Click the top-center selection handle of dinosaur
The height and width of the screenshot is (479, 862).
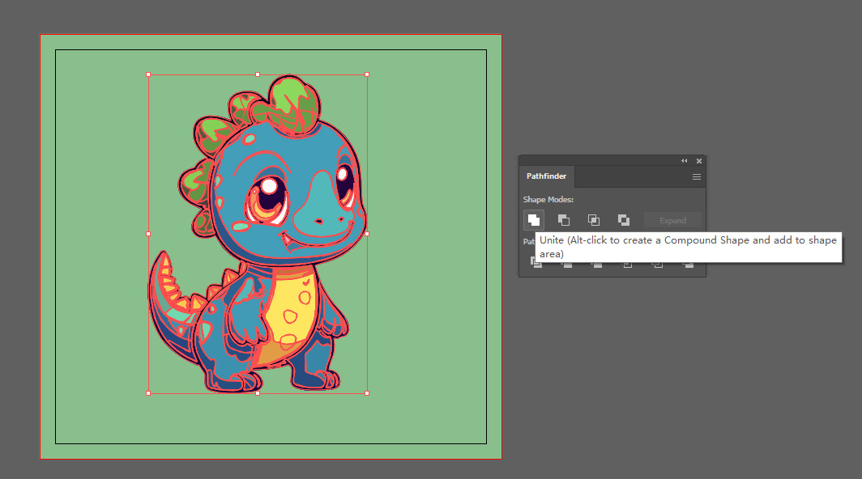coord(258,74)
